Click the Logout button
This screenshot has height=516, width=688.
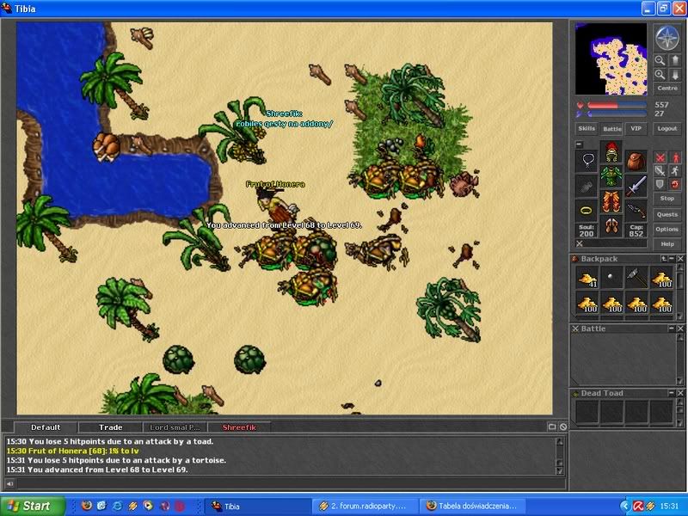(667, 128)
